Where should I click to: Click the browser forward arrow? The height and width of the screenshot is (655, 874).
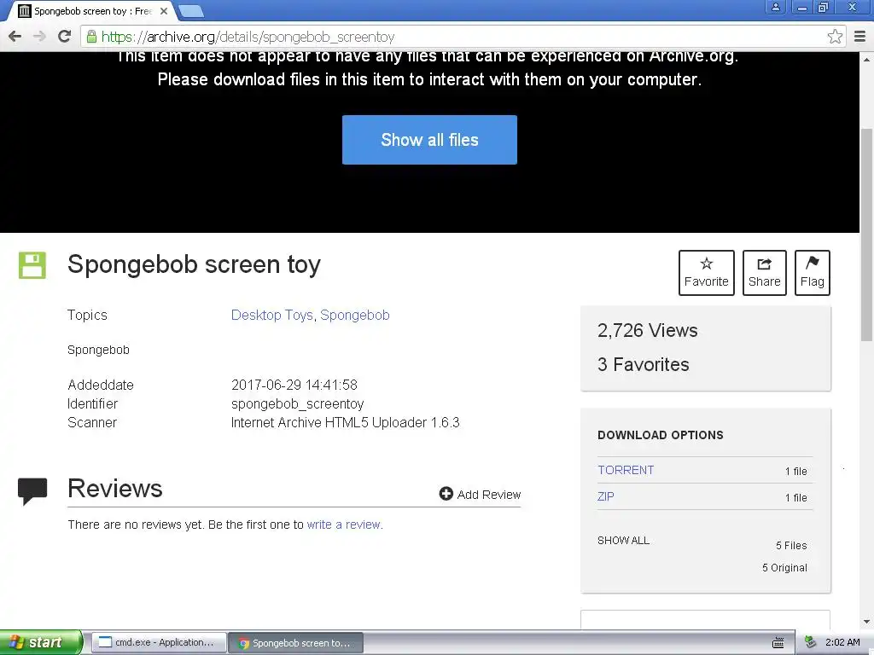39,37
